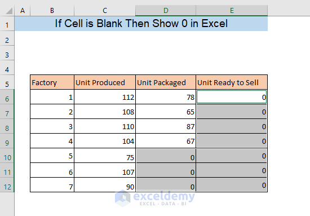Select column E header
The width and height of the screenshot is (310, 216).
tap(232, 11)
